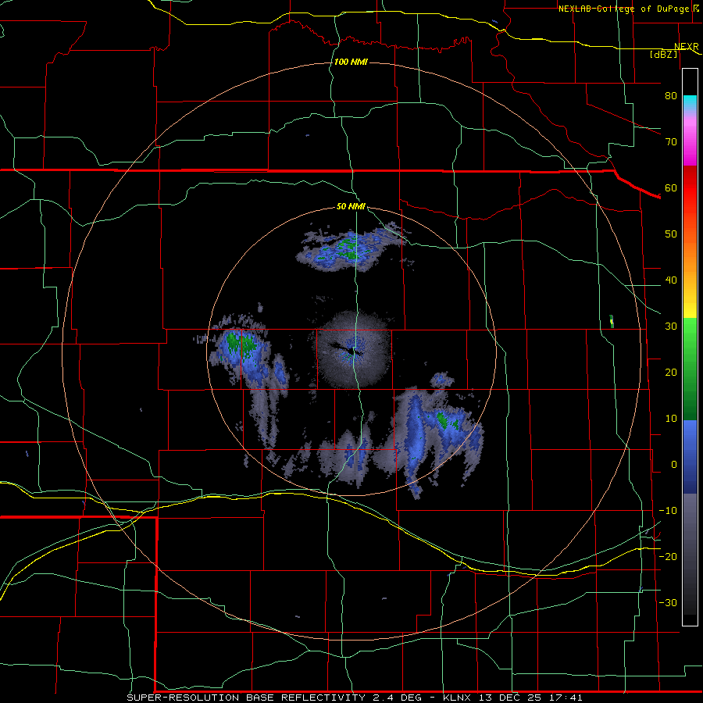Click the 70 value on reflectivity scale
This screenshot has width=703, height=703.
671,141
